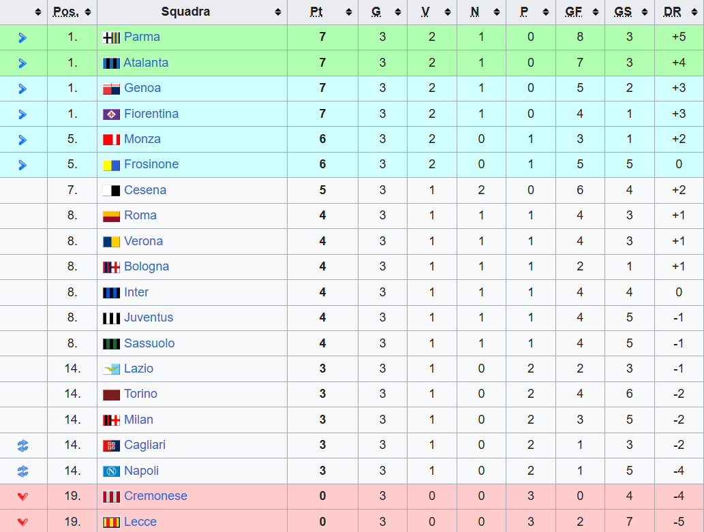Open the Monza team link
This screenshot has width=704, height=532.
pyautogui.click(x=142, y=139)
